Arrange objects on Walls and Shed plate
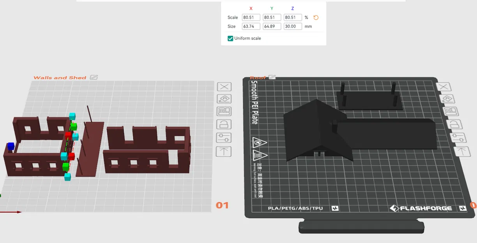Image resolution: width=477 pixels, height=243 pixels. [224, 112]
